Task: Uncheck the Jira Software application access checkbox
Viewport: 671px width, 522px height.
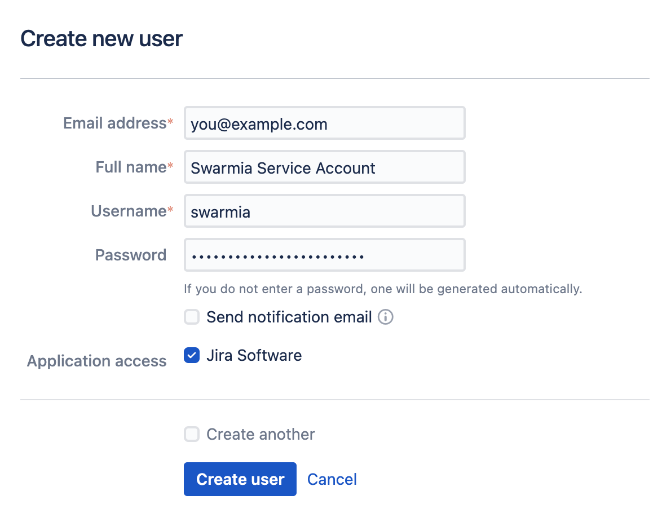Action: [192, 356]
